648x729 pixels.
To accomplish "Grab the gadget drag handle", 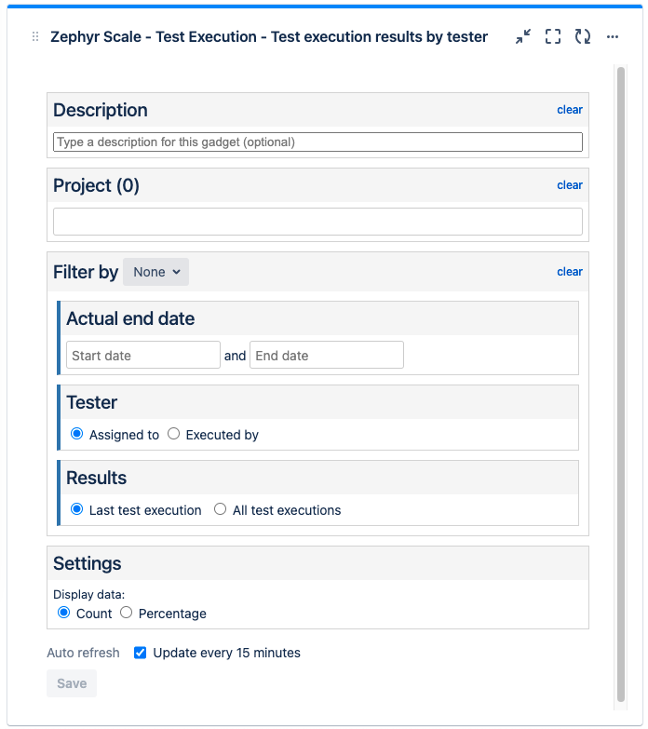I will [x=35, y=37].
